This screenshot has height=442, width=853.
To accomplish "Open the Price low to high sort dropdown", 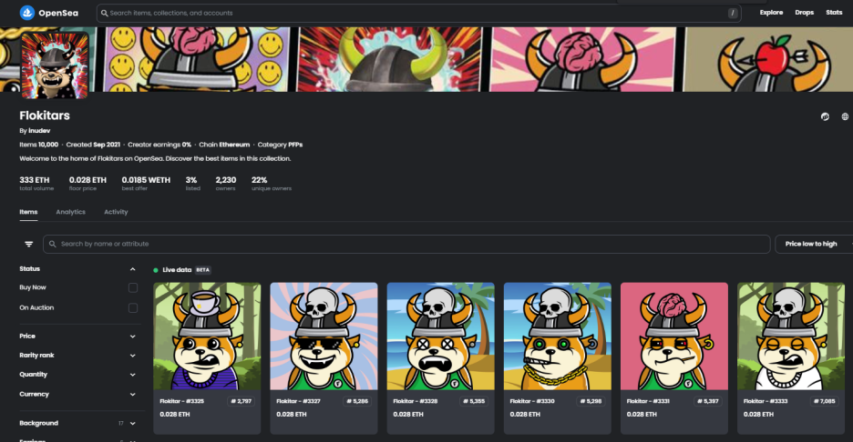I will tap(813, 244).
